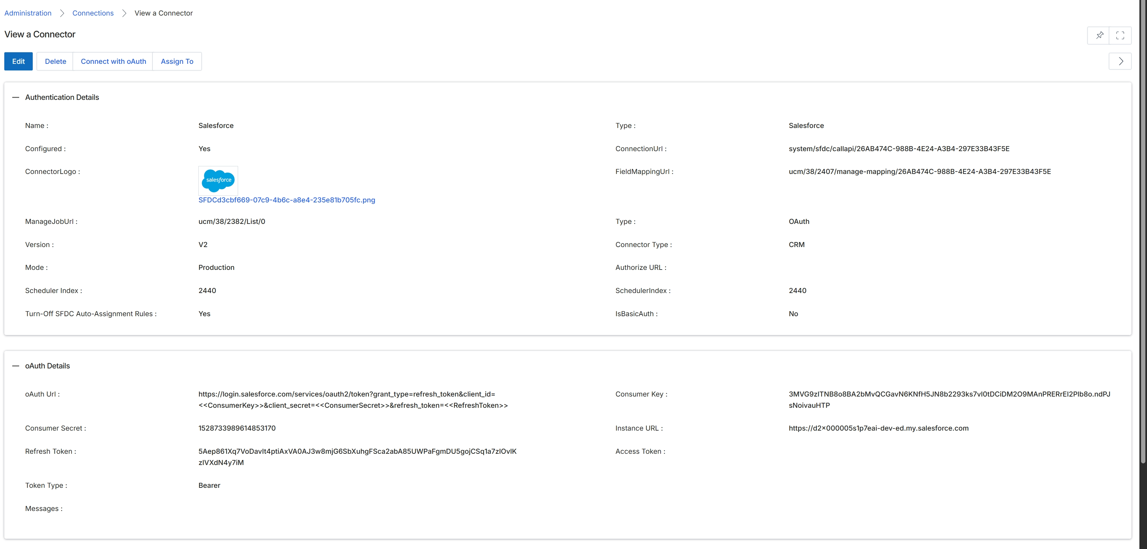The width and height of the screenshot is (1147, 549).
Task: Click the View a Connector page title
Action: tap(40, 34)
